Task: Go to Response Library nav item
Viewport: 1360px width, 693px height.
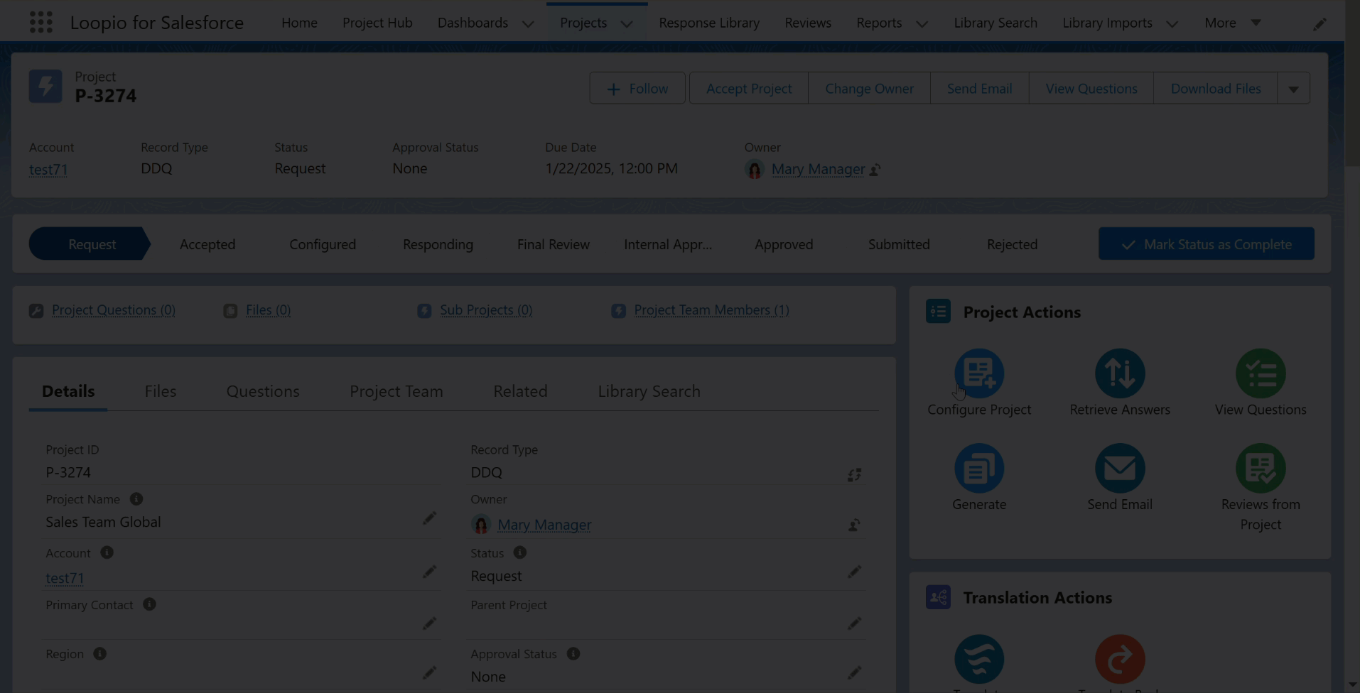Action: (709, 23)
